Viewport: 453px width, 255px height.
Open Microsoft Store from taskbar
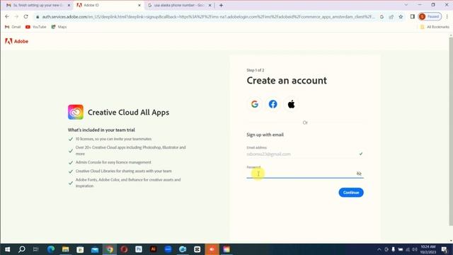pyautogui.click(x=80, y=249)
